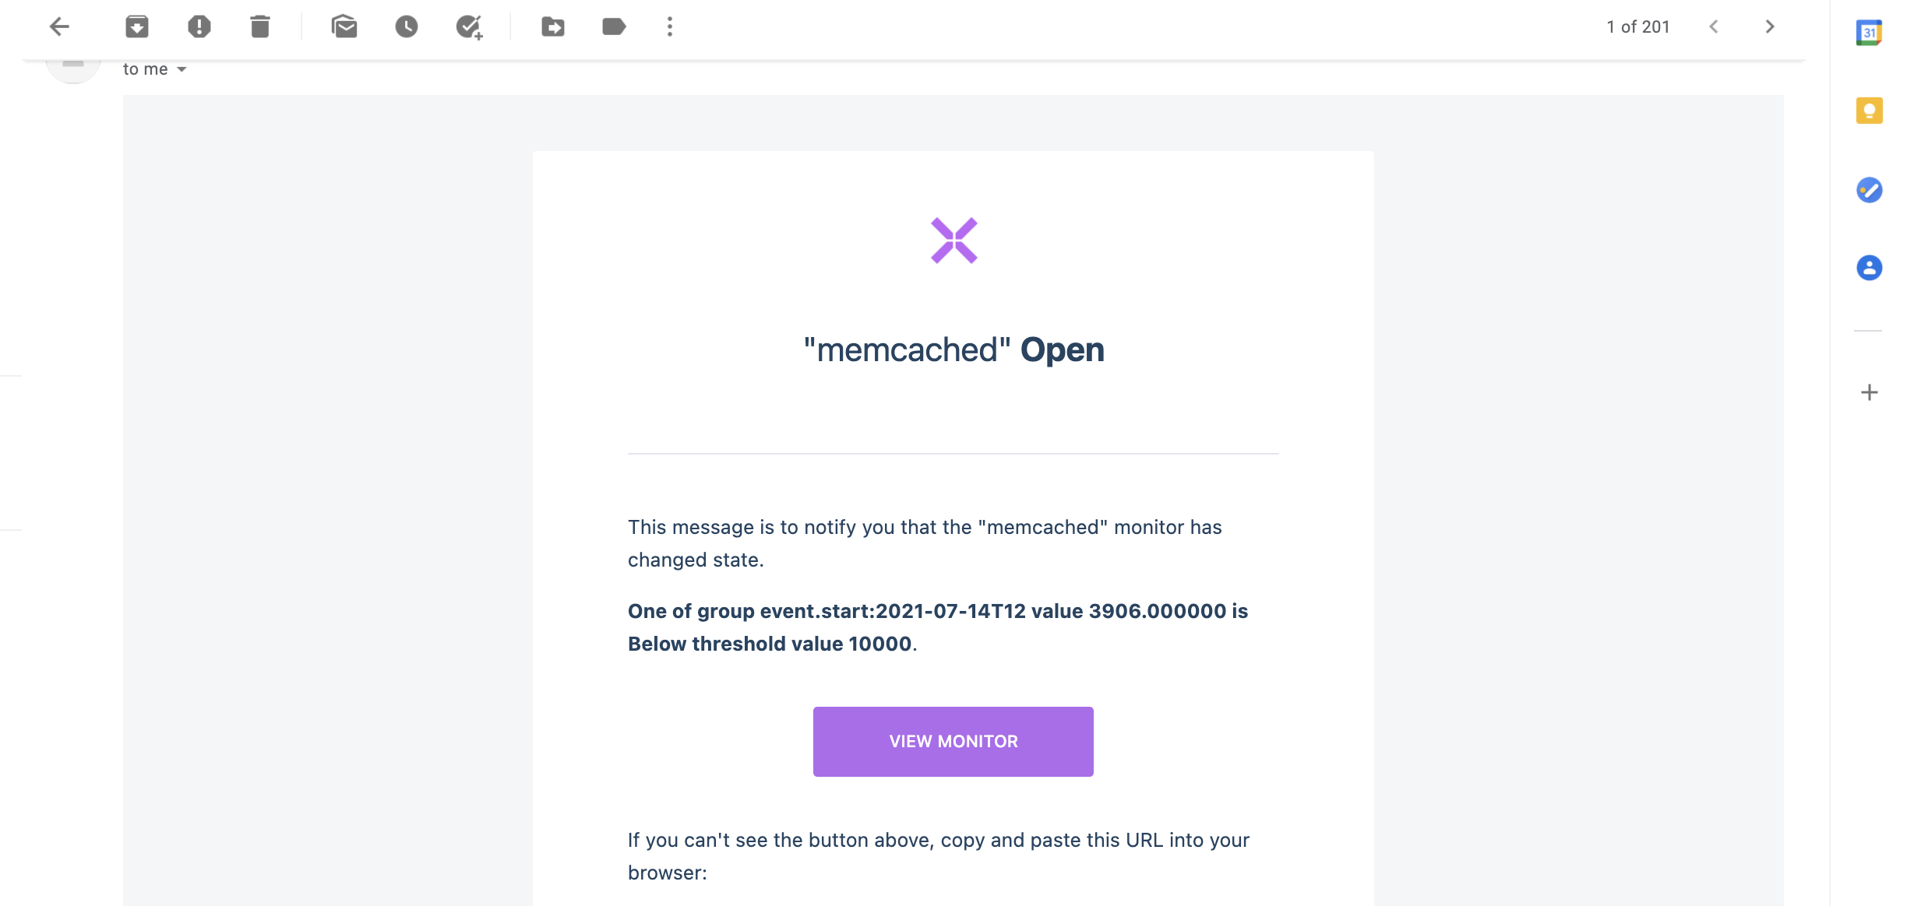Open Google Calendar side panel
This screenshot has width=1907, height=906.
[x=1869, y=33]
